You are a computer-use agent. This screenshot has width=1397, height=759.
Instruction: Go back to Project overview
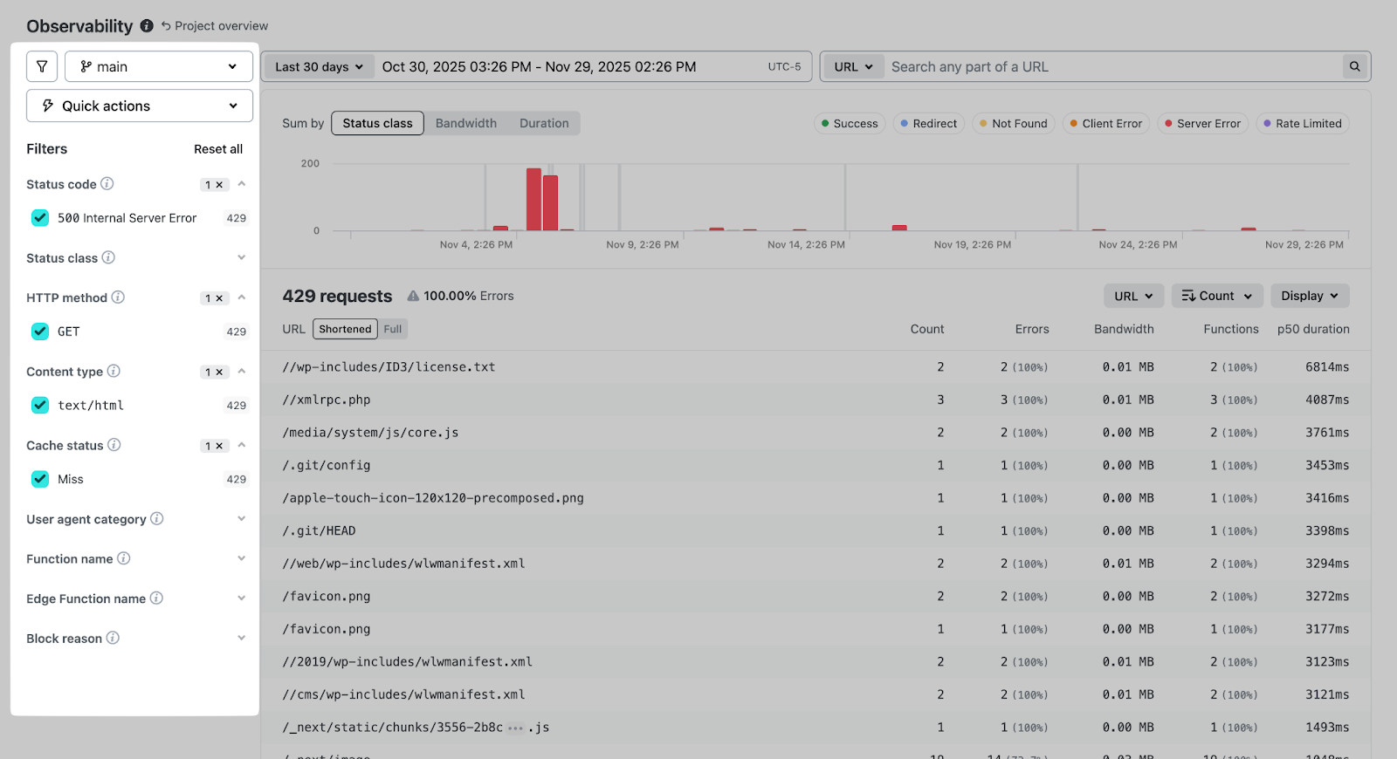coord(215,26)
